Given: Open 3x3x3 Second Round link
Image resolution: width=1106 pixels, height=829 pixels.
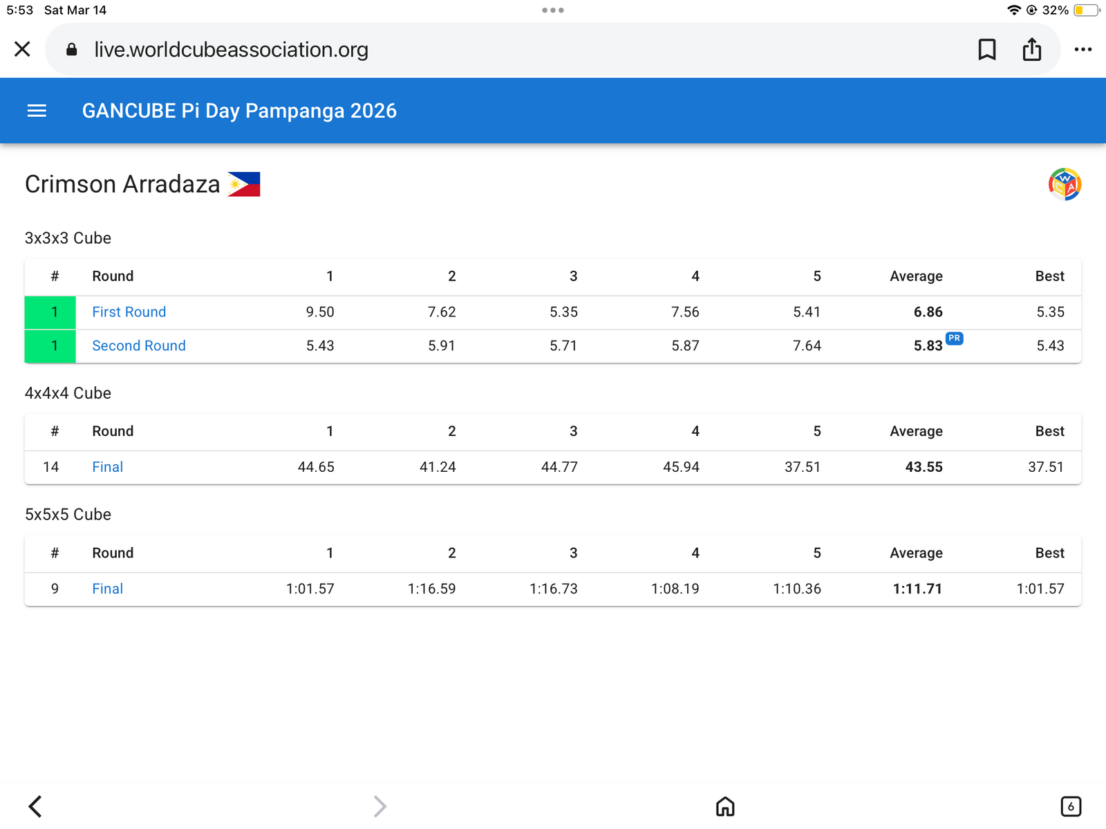Looking at the screenshot, I should click(x=139, y=345).
